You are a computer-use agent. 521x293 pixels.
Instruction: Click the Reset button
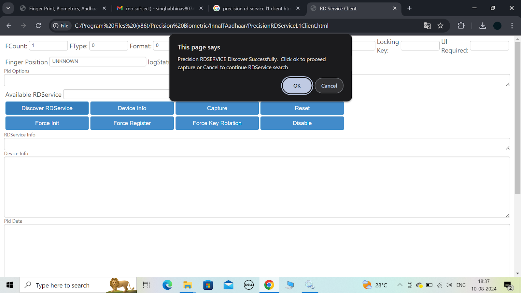[x=302, y=108]
